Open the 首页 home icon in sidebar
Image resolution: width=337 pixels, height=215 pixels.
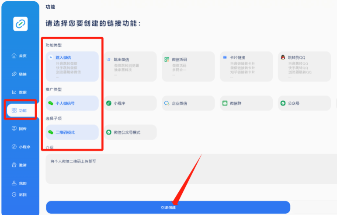coord(14,56)
